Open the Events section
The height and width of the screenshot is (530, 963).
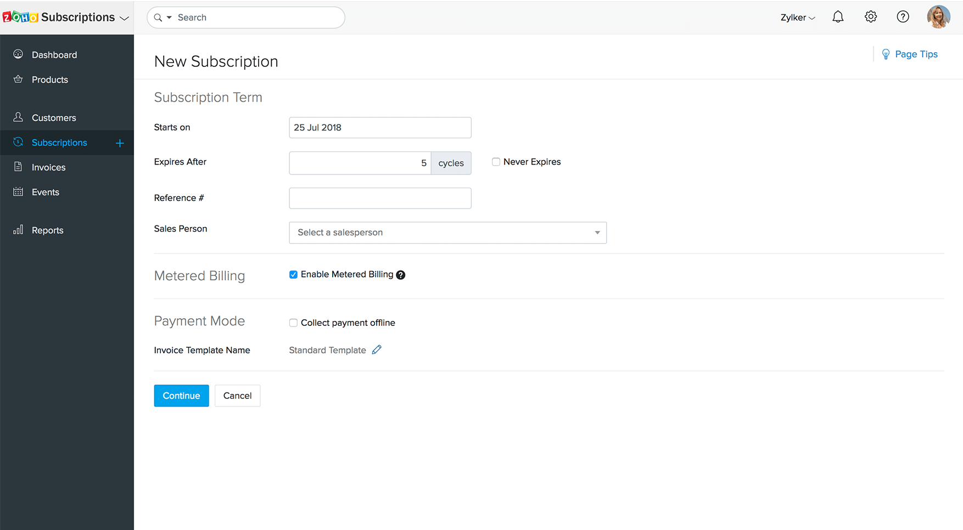point(46,192)
